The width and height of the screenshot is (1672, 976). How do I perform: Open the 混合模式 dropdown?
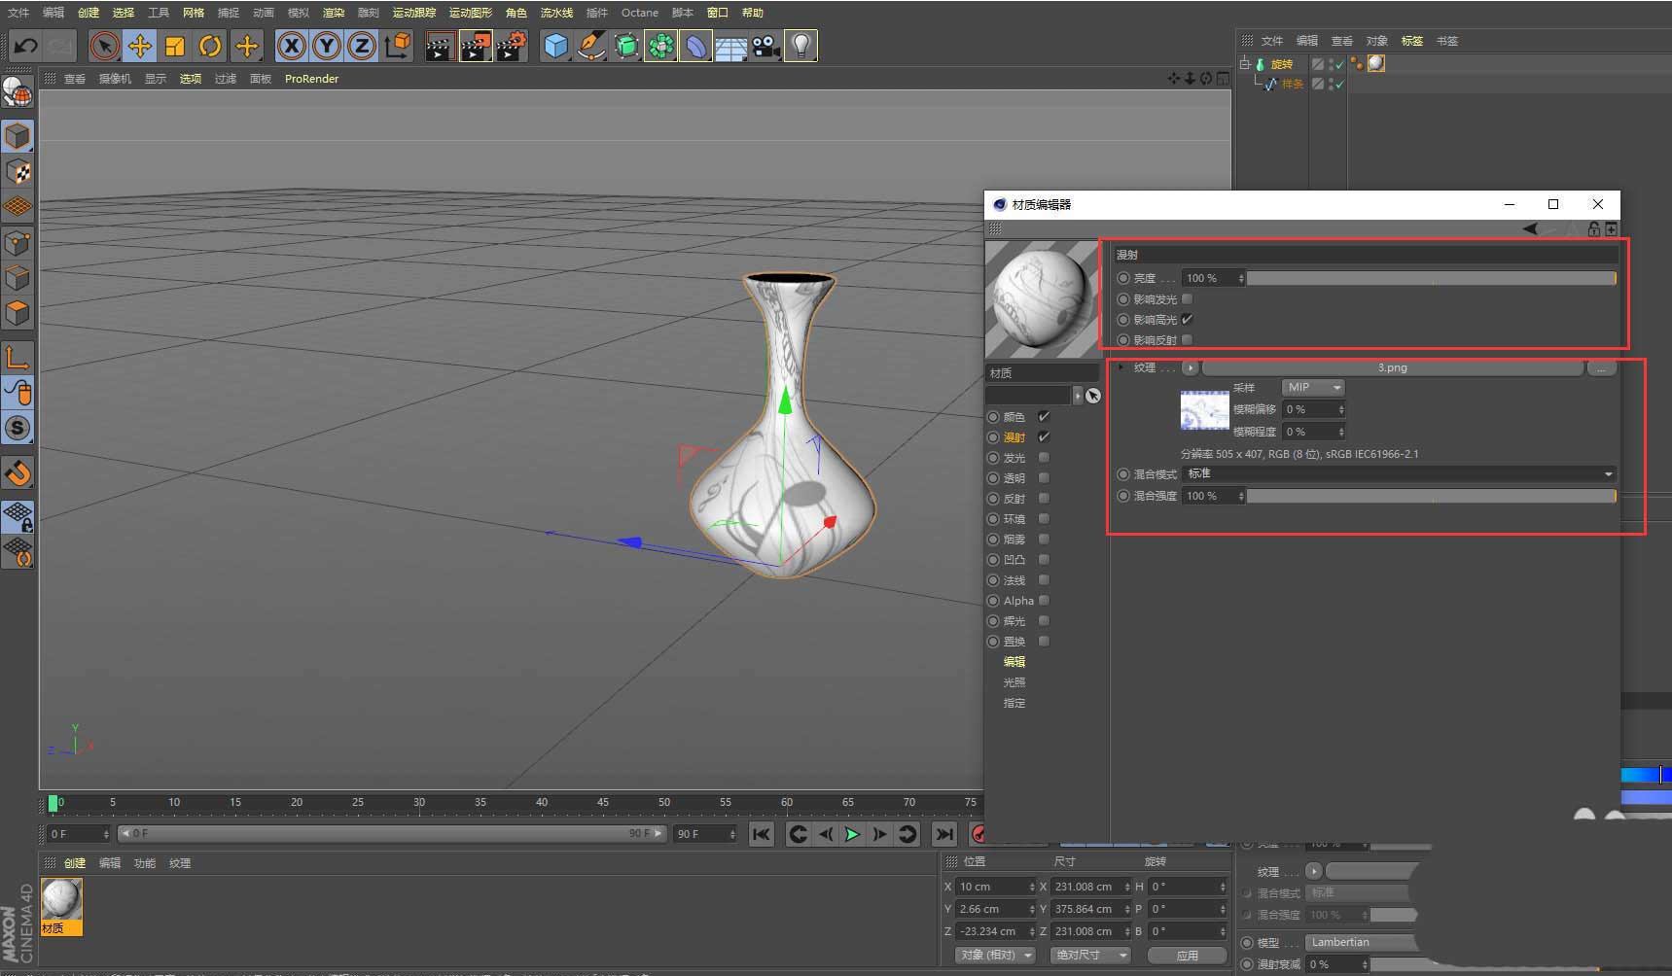point(1398,474)
